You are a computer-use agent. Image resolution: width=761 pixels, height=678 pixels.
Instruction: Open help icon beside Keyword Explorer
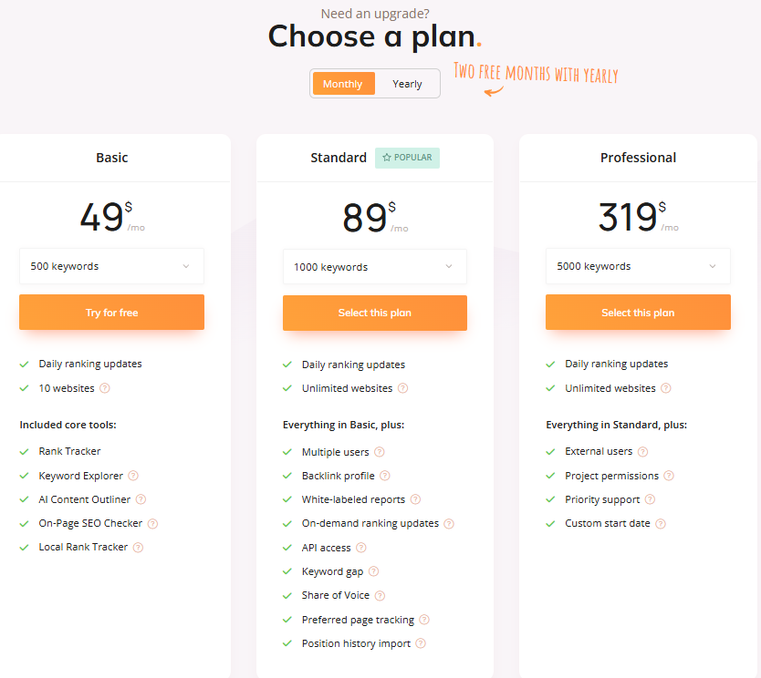point(134,476)
